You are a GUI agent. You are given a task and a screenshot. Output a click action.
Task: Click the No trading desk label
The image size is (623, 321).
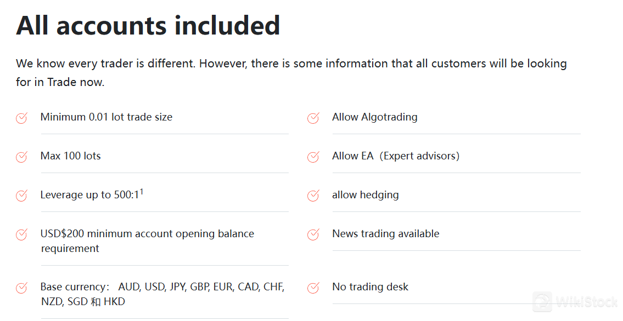click(370, 287)
